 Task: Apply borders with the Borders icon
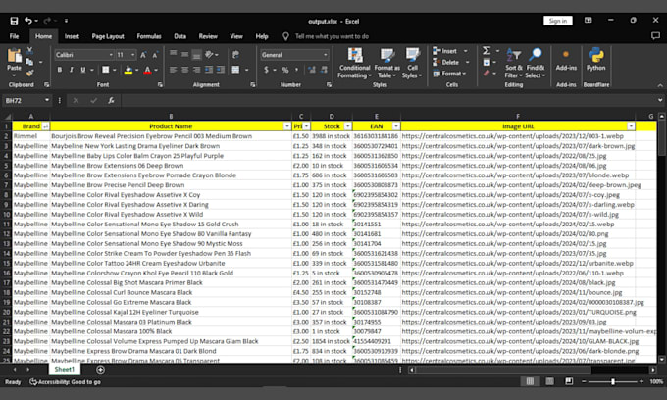click(x=106, y=70)
